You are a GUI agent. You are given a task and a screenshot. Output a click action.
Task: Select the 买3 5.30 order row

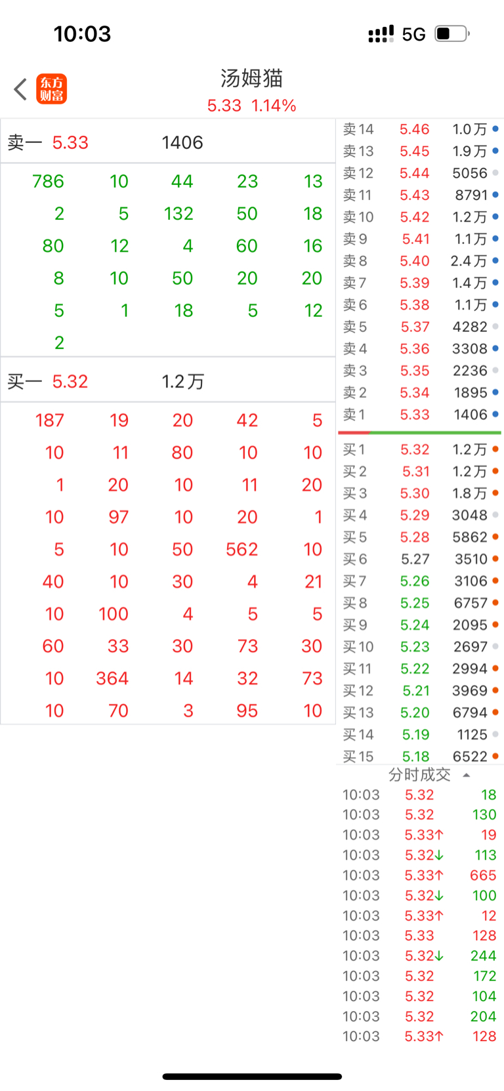coord(420,493)
